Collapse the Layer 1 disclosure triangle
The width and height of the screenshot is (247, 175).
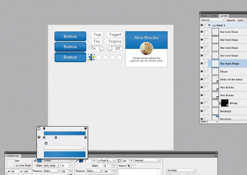209,25
